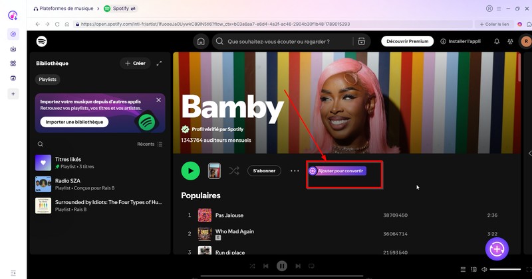Open the hamburger menu in title bar
The width and height of the screenshot is (532, 279).
coord(499,9)
